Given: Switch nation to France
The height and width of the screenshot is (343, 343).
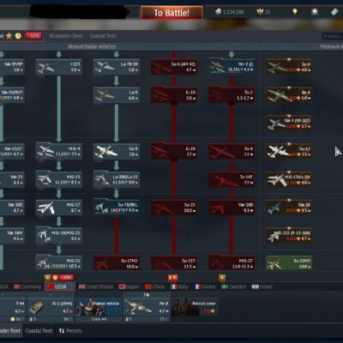Looking at the screenshot, I should pyautogui.click(x=206, y=286).
